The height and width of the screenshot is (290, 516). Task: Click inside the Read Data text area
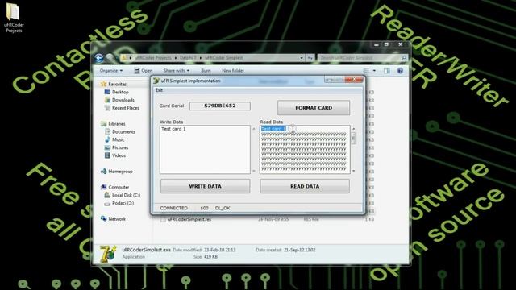pyautogui.click(x=305, y=150)
